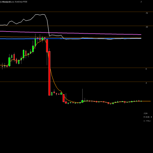Viewport: 153px width, 153px height.
Task: Select the '14' price axis label
Action: 147,13
